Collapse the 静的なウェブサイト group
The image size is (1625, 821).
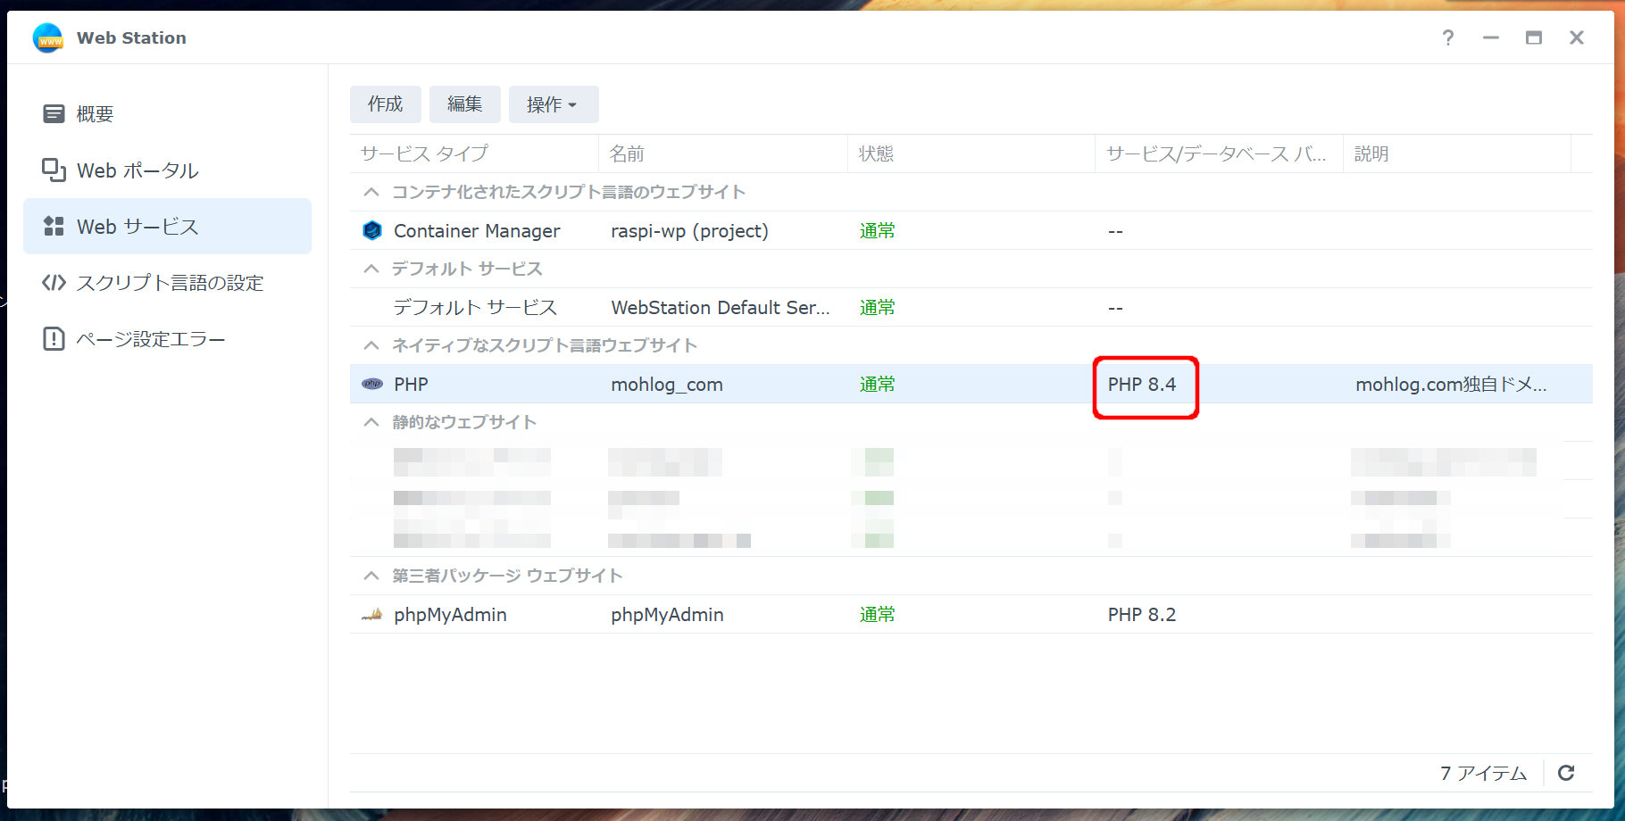[371, 423]
